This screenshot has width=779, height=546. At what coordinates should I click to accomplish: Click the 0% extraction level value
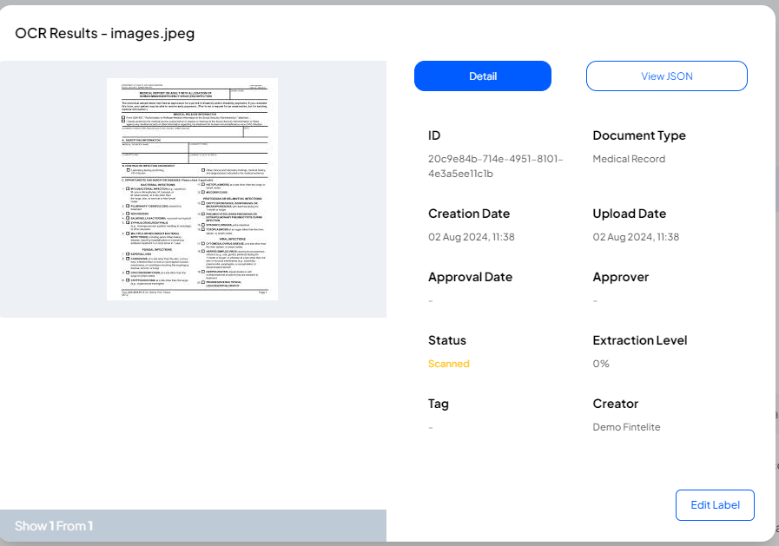point(601,364)
